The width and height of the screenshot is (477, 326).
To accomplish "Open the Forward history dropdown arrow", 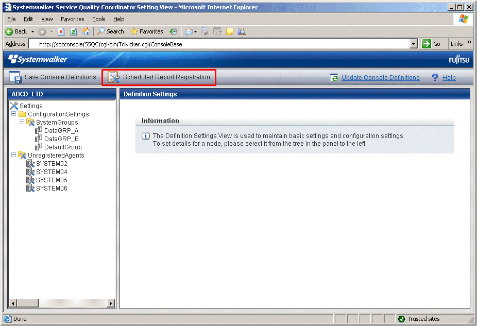I will pyautogui.click(x=52, y=31).
